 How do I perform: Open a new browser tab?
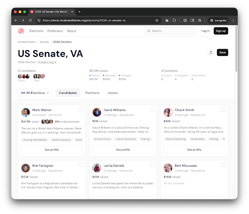point(79,12)
